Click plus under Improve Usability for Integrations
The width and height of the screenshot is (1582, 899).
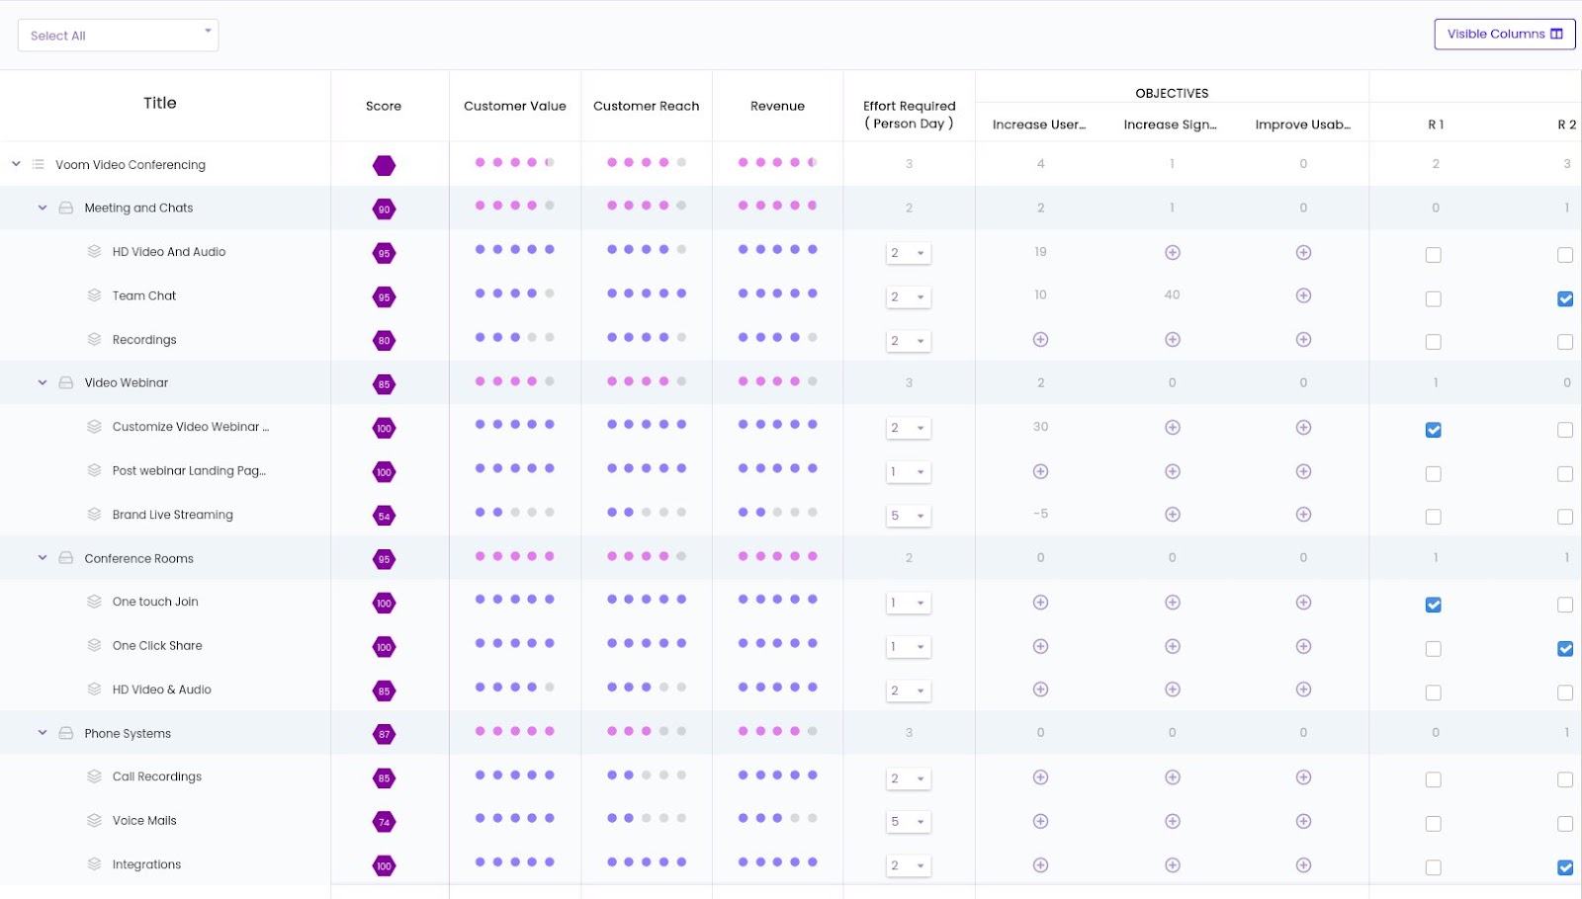(x=1303, y=865)
